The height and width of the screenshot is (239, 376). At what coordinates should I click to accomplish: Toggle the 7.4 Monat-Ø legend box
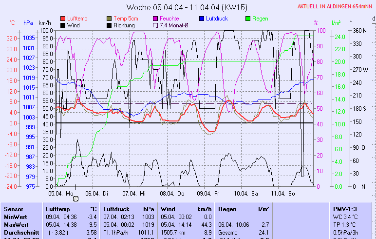pos(156,25)
